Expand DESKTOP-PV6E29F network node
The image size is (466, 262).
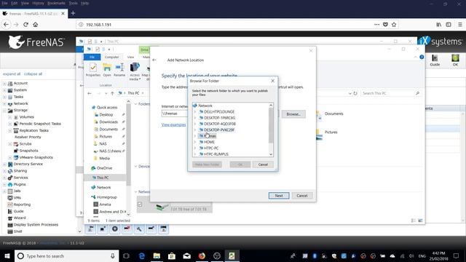[x=195, y=130]
